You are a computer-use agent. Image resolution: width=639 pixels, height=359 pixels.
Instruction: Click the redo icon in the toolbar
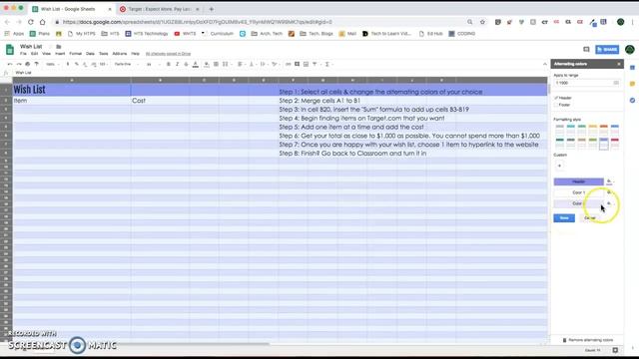(19, 64)
